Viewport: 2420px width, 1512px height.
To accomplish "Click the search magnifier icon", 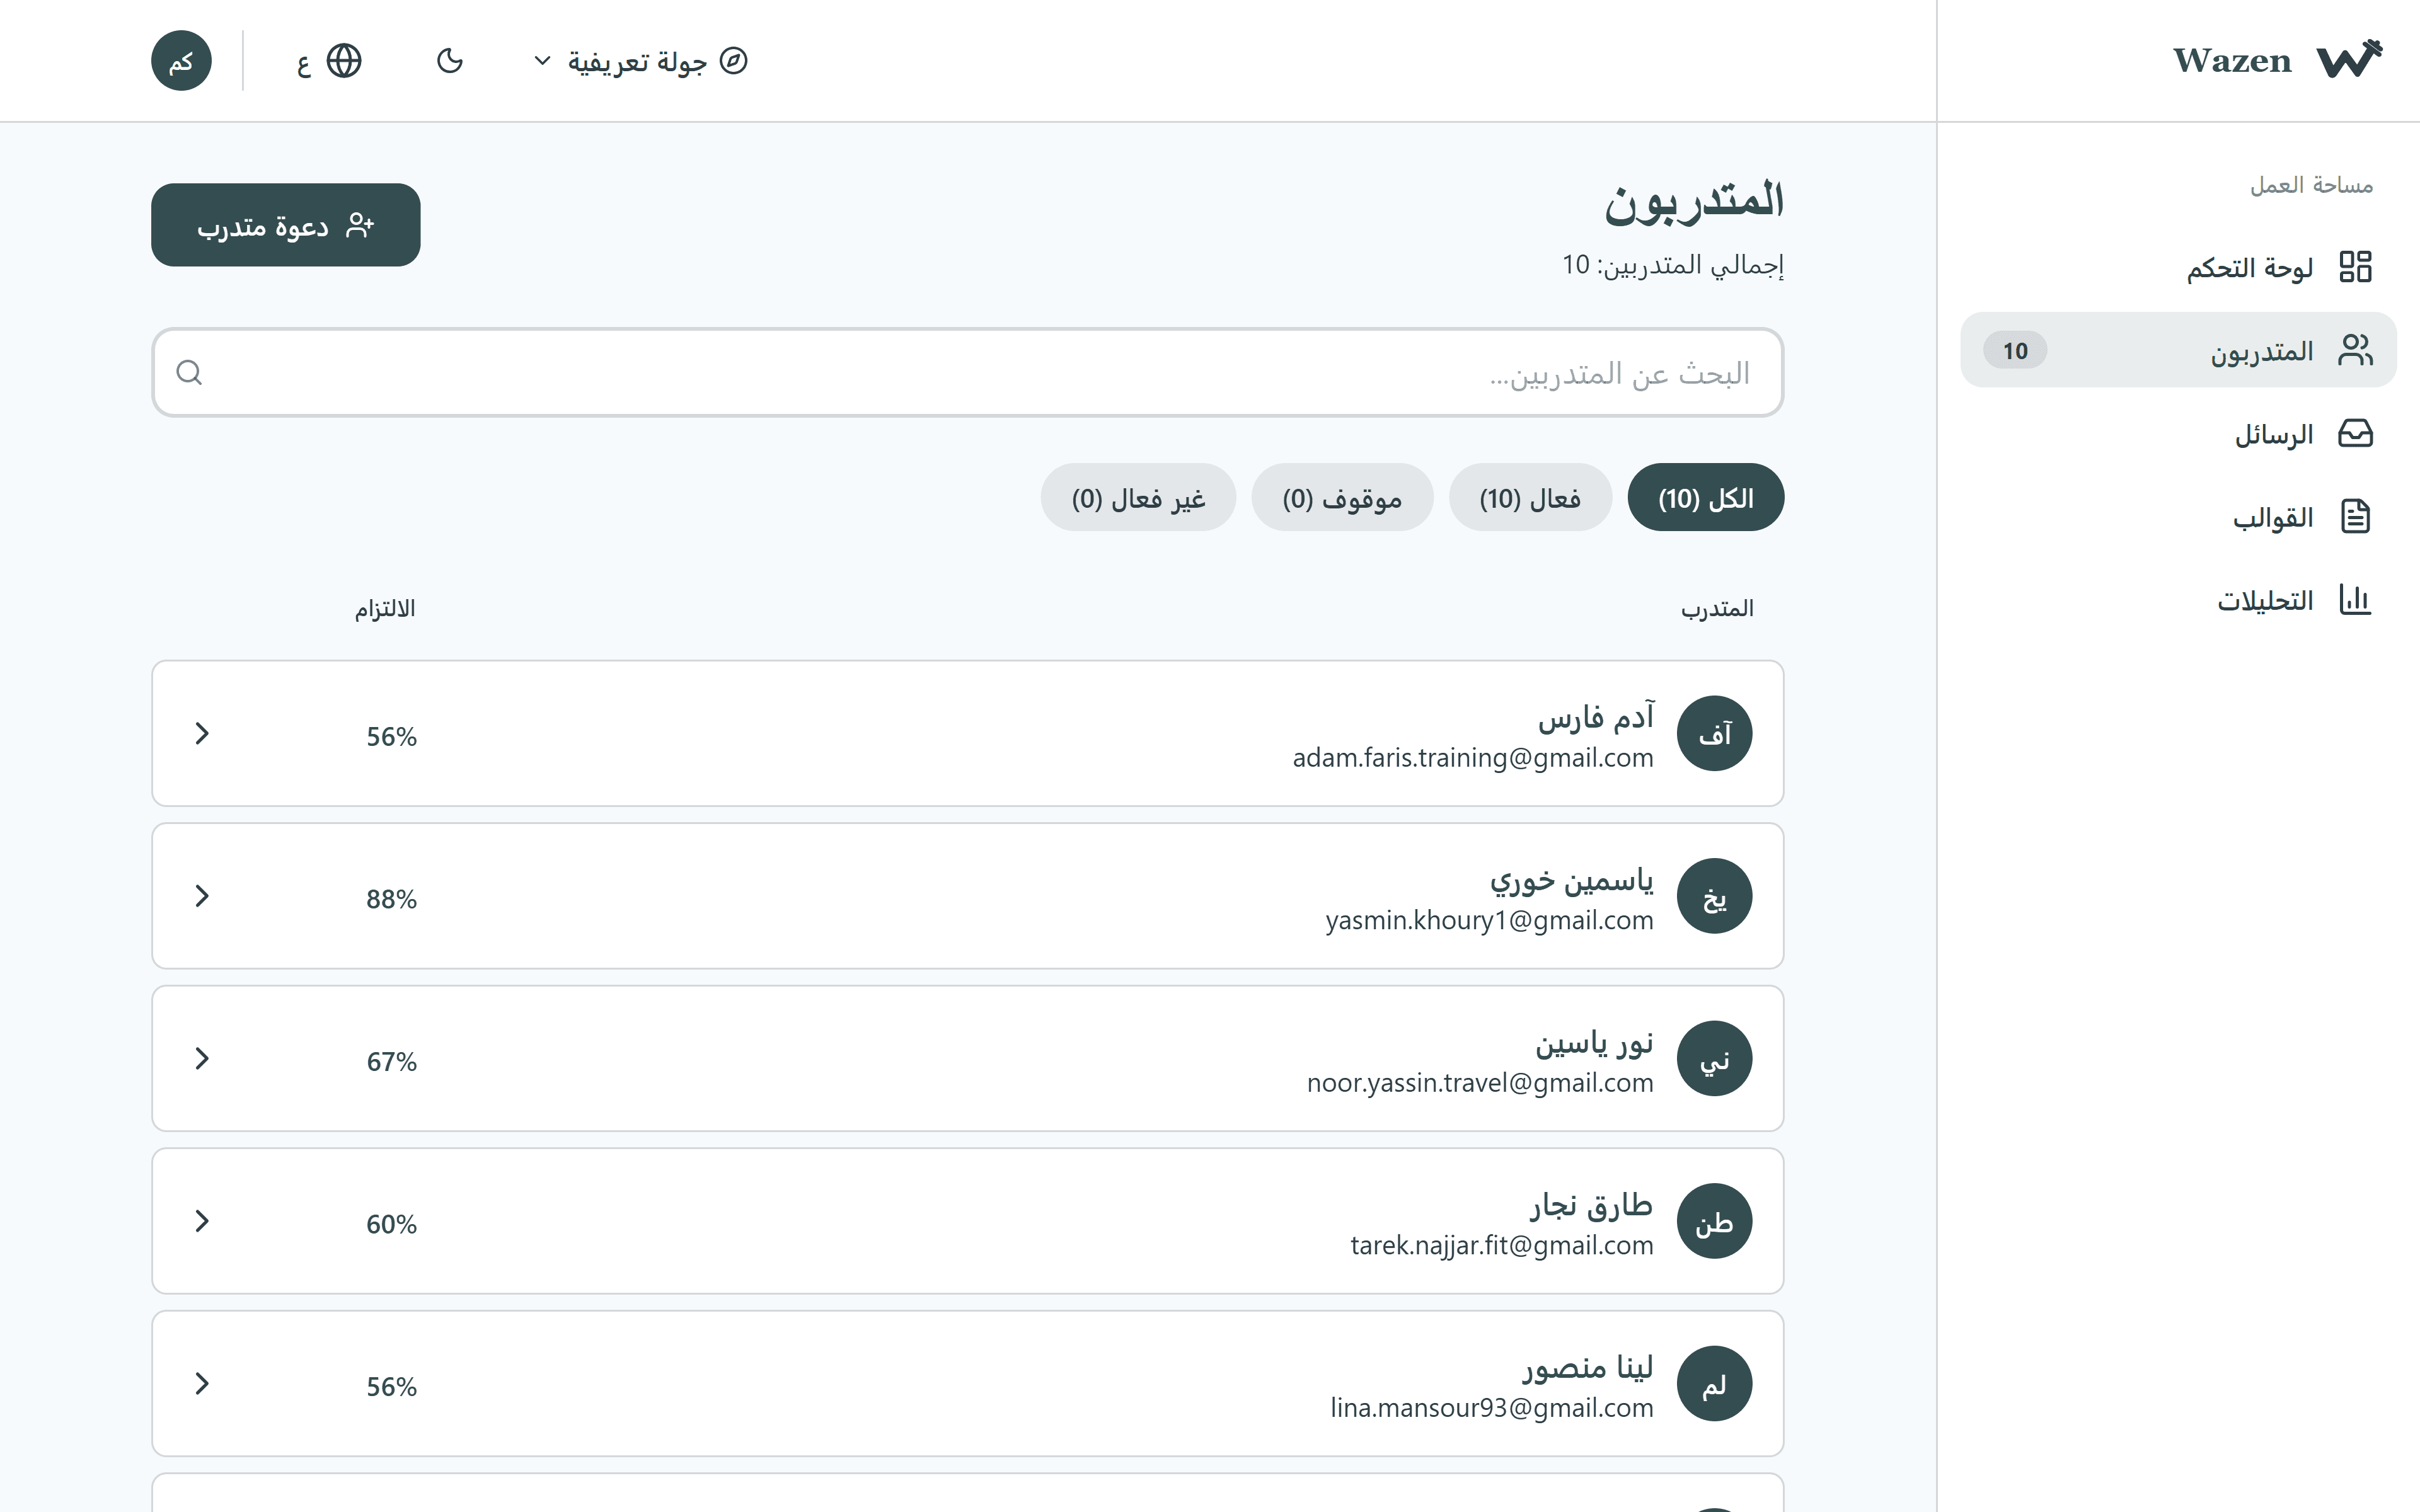I will click(x=189, y=373).
